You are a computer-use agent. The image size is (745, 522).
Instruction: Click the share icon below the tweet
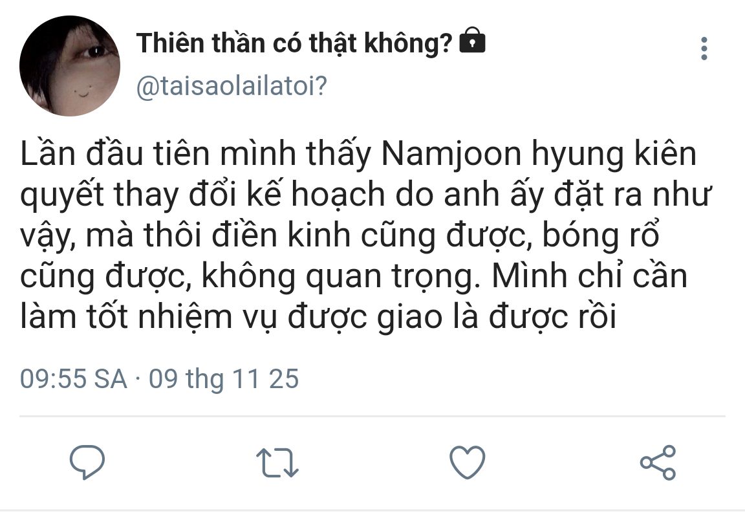658,463
